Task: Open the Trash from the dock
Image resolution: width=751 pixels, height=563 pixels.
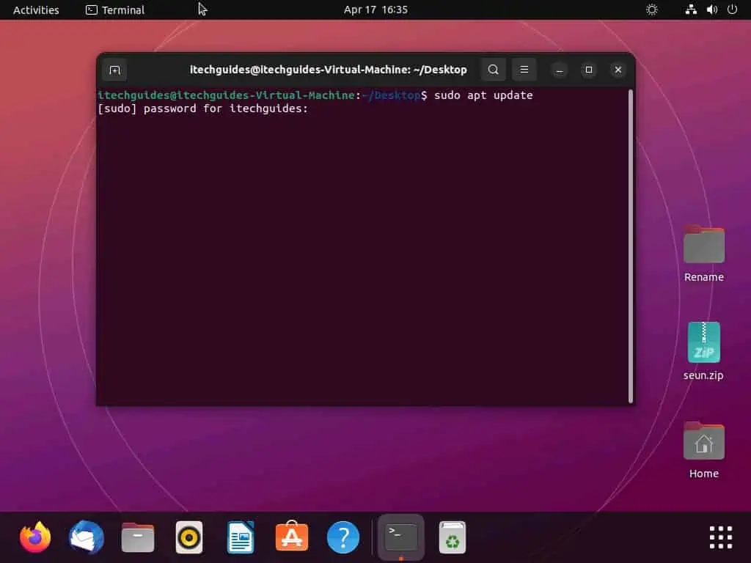Action: click(453, 537)
